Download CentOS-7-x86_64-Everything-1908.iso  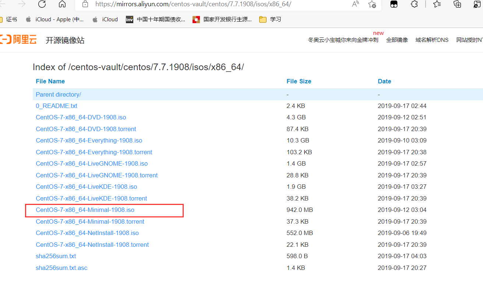tap(89, 141)
